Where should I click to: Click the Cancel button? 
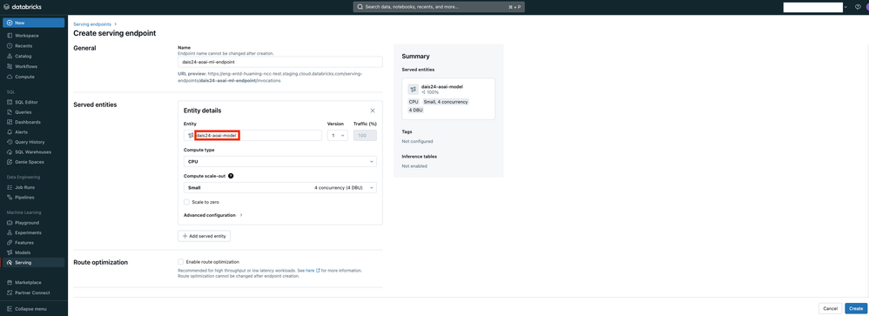(830, 308)
